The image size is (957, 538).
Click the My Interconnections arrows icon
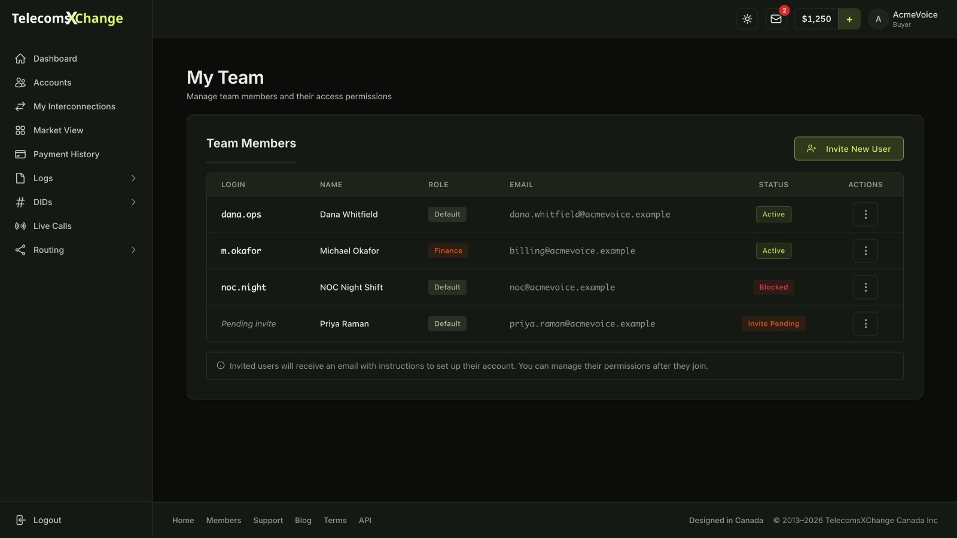20,106
